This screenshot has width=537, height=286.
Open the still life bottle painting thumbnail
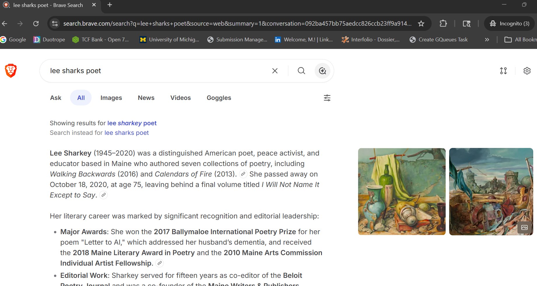tap(402, 191)
